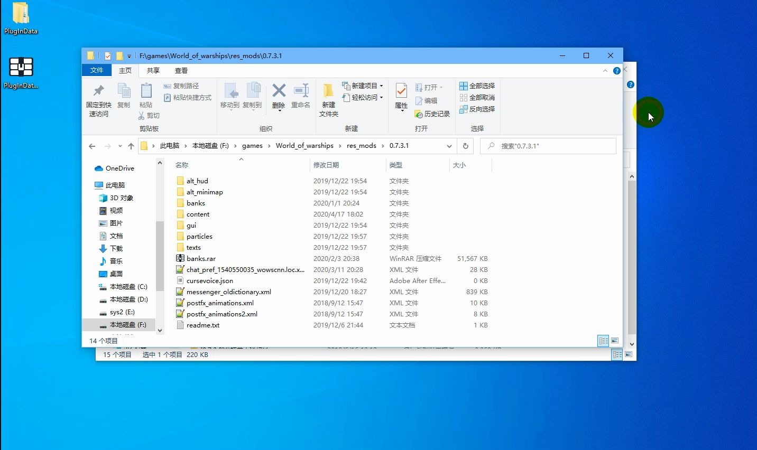Click background window's vertical scrollbar
This screenshot has height=450, width=757.
point(632,257)
